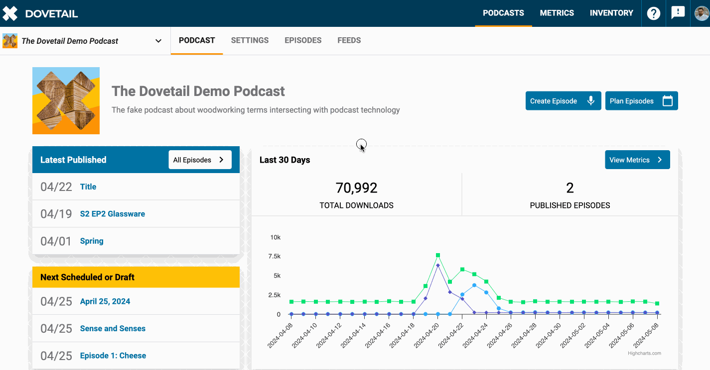The image size is (710, 370).
Task: Click the chevron inside All Episodes button
Action: (222, 160)
